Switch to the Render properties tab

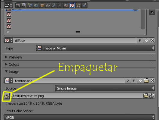coord(18,5)
